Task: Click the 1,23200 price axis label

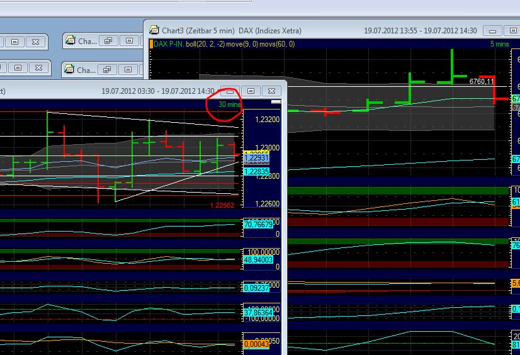Action: [x=268, y=120]
